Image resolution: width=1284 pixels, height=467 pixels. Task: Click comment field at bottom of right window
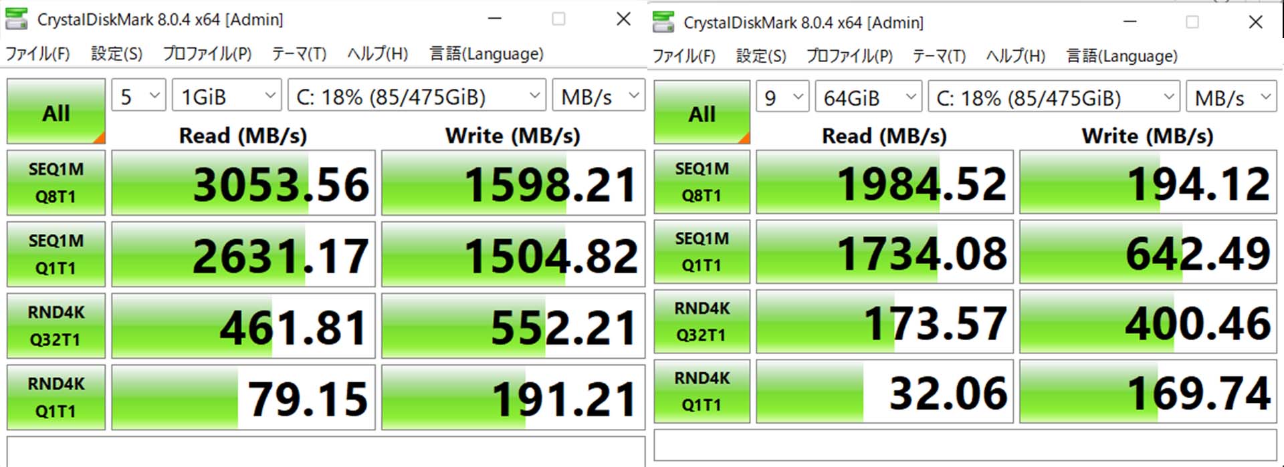pos(966,445)
